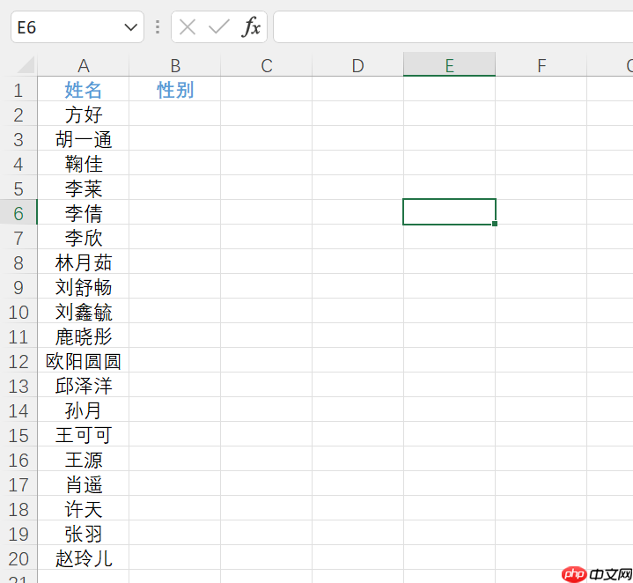The image size is (633, 583).
Task: Select row 15 header
Action: tap(18, 435)
